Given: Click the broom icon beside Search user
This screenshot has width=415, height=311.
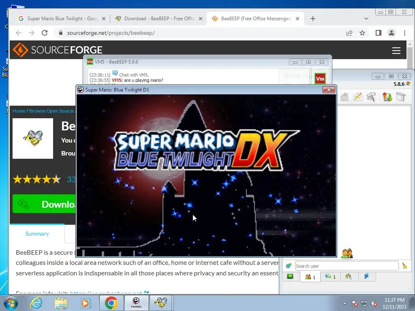Looking at the screenshot, I should pos(404,266).
